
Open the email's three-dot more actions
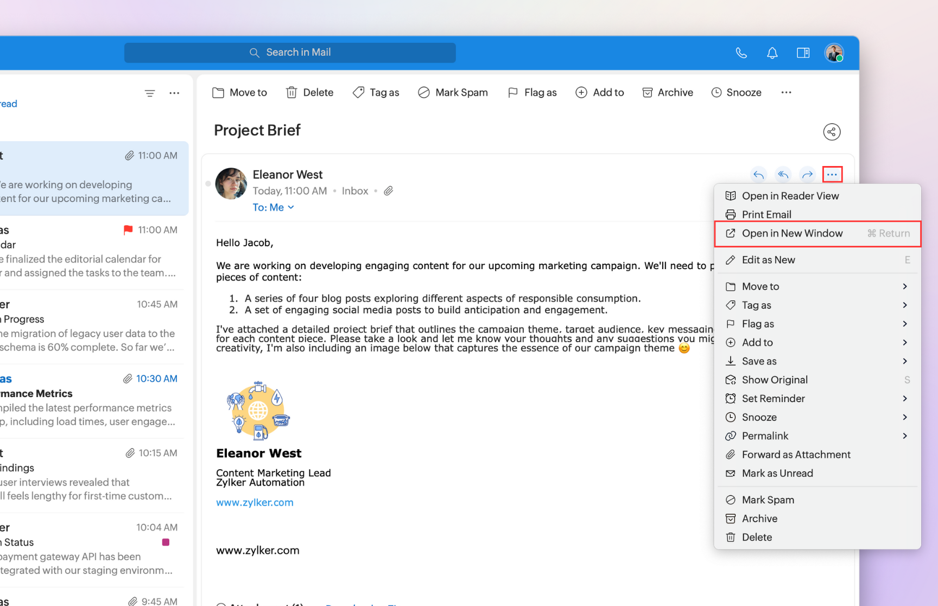832,175
